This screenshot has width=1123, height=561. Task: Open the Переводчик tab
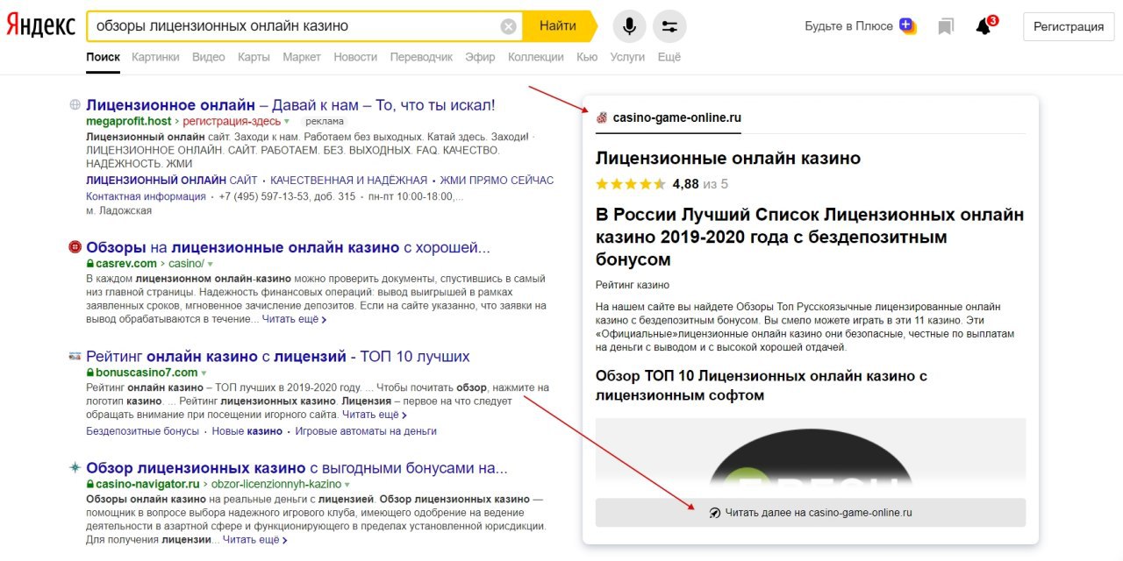[x=421, y=57]
